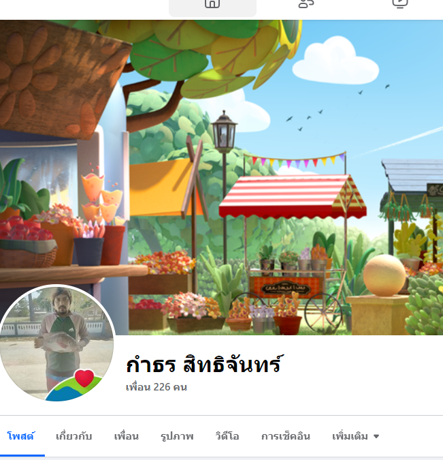Open the เพื่อน tab
Image resolution: width=443 pixels, height=460 pixels.
point(127,436)
